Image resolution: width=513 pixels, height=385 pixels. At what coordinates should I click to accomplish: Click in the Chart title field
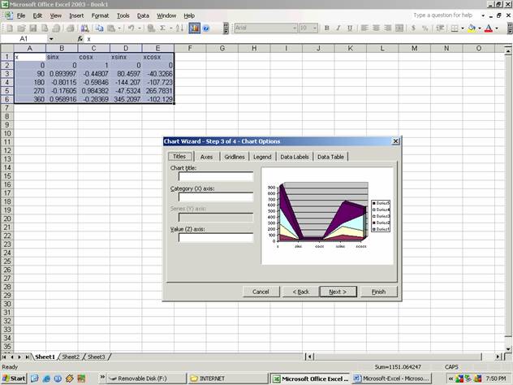coord(216,177)
